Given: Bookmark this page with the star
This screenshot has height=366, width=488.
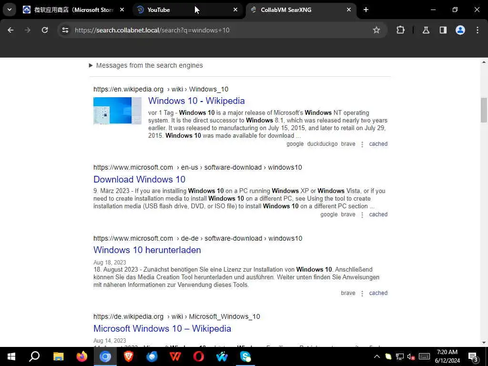Looking at the screenshot, I should tap(376, 30).
